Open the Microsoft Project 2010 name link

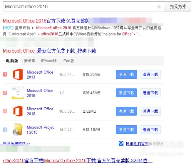41,130
